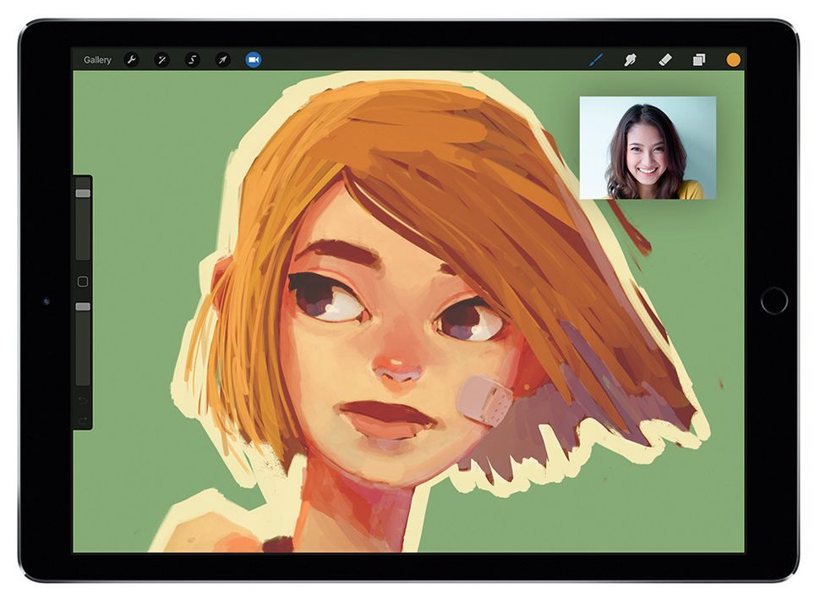Tap the FaceTime participant video thumbnail
Image resolution: width=820 pixels, height=604 pixels.
click(648, 149)
